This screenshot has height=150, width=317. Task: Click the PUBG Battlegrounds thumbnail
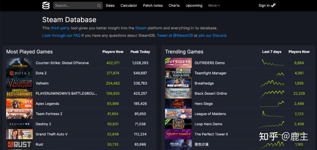pyautogui.click(x=19, y=93)
